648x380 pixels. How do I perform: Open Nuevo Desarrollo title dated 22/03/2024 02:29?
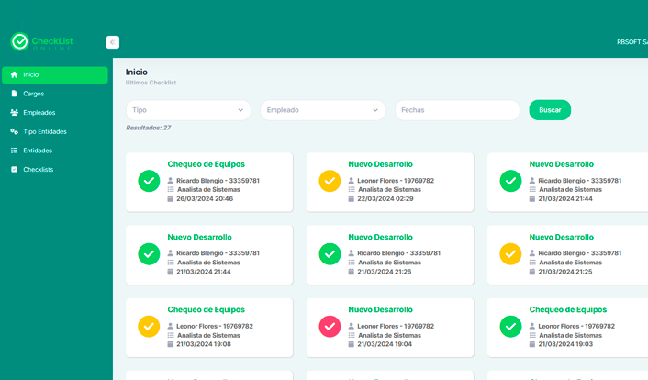click(x=381, y=164)
